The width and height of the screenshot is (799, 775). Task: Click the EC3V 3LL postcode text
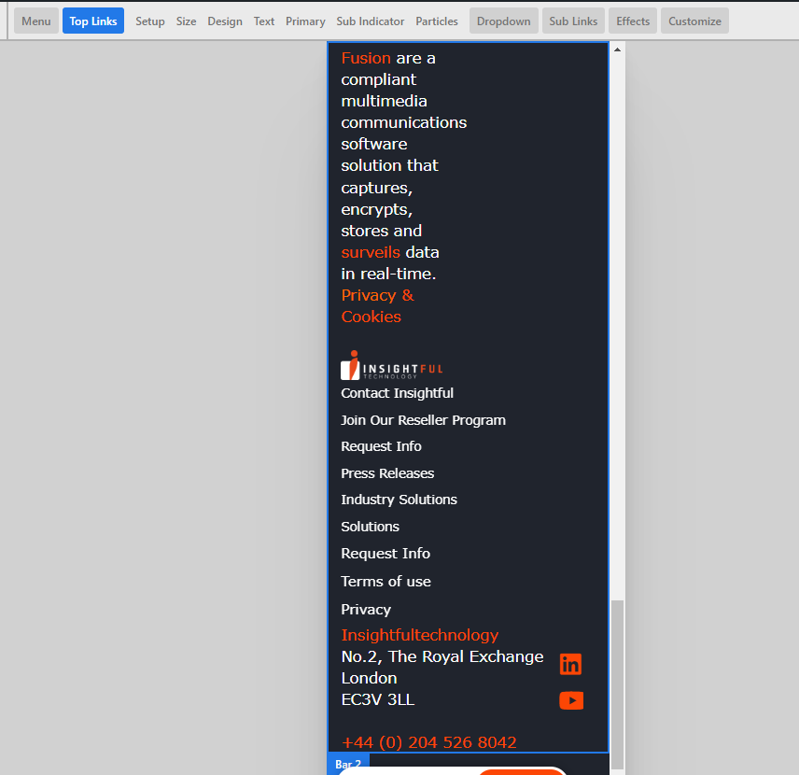(378, 699)
